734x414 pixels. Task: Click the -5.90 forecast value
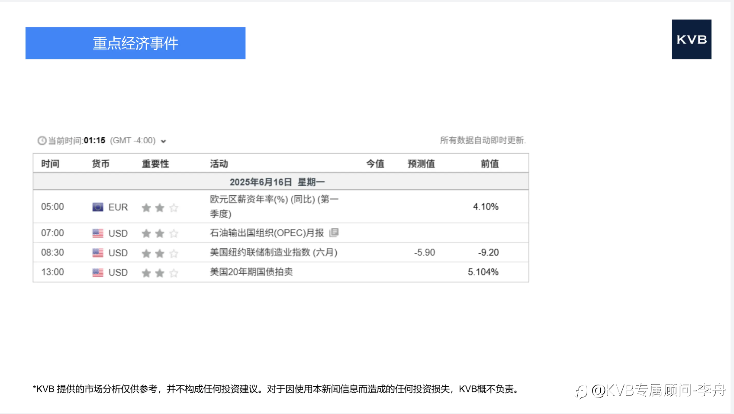pos(425,252)
